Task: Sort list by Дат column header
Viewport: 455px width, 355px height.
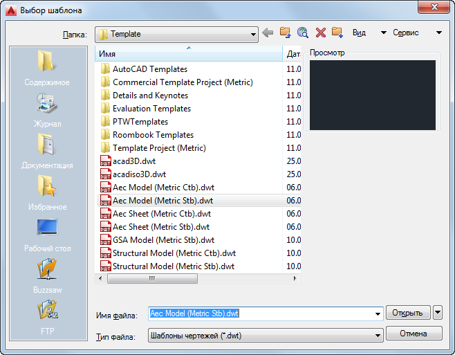Action: tap(292, 54)
